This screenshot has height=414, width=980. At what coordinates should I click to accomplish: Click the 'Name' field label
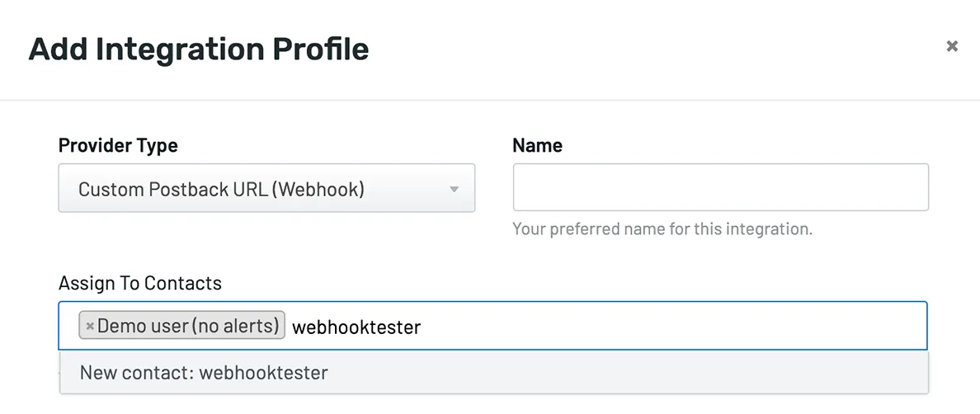(x=537, y=146)
